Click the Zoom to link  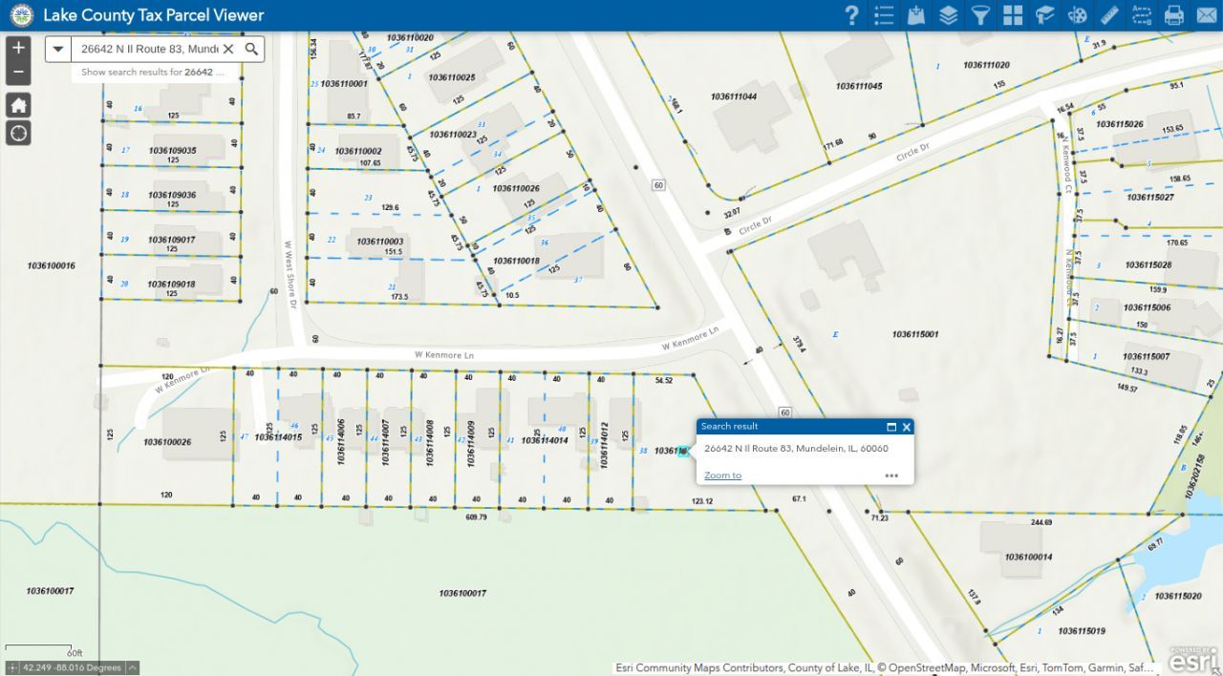point(722,475)
